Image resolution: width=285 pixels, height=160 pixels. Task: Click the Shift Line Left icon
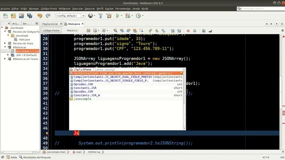pyautogui.click(x=172, y=31)
